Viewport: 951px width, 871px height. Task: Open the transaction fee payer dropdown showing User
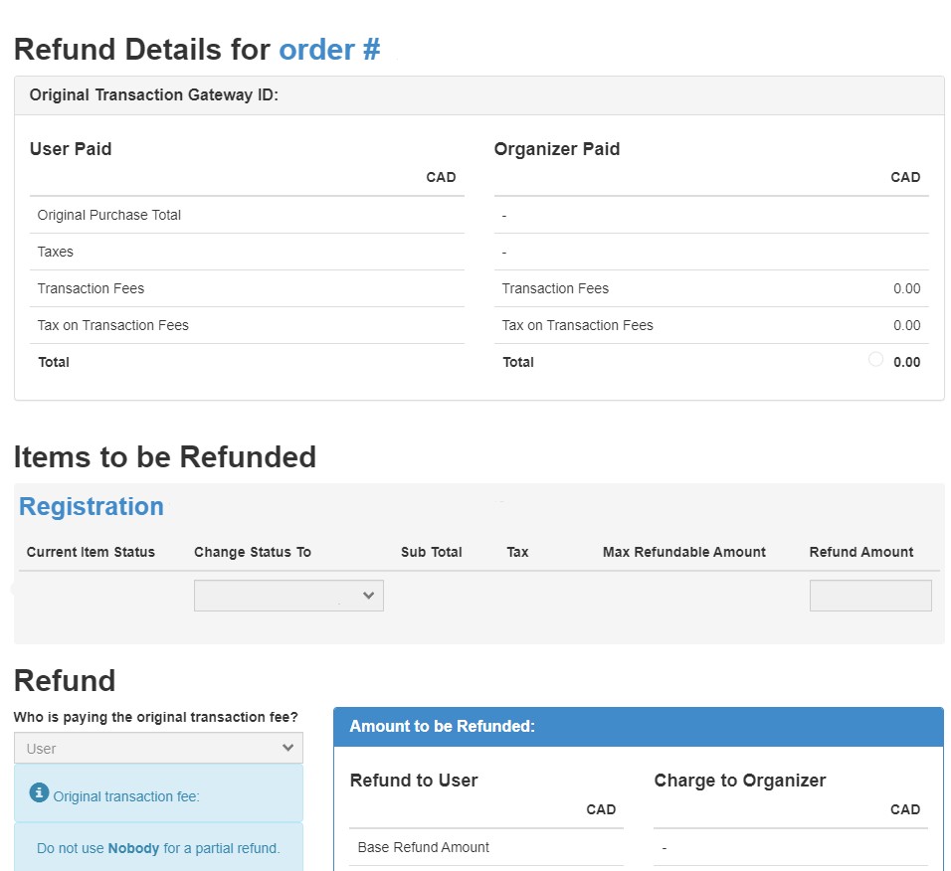[x=158, y=747]
